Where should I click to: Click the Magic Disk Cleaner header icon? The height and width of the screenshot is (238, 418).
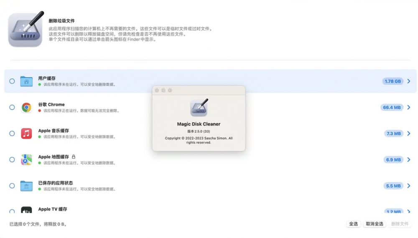pyautogui.click(x=26, y=29)
